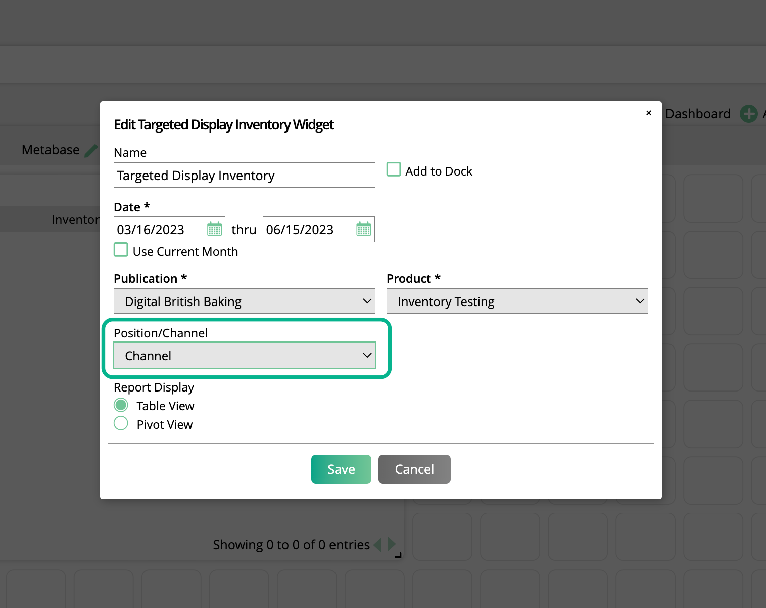Click the pencil edit icon beside Metabase
The height and width of the screenshot is (608, 766).
[x=91, y=150]
